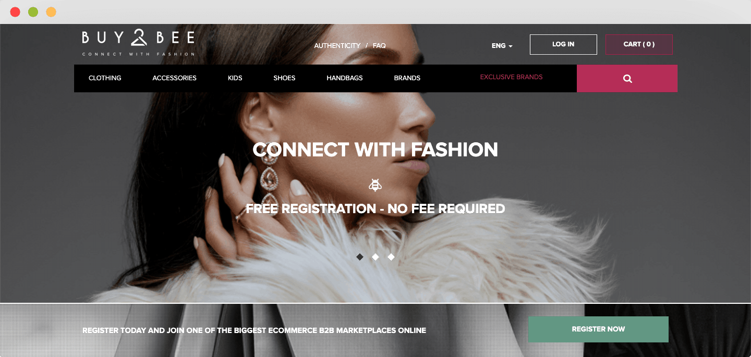The height and width of the screenshot is (357, 751).
Task: Click the Log In button
Action: tap(563, 44)
